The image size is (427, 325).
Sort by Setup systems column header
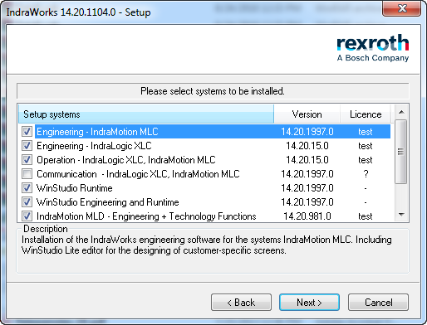click(x=146, y=114)
